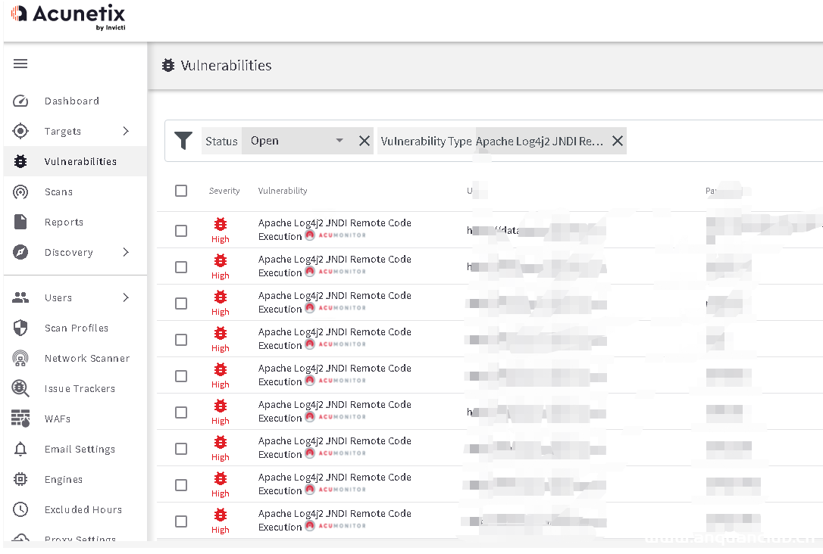Toggle the select-all checkbox in header
This screenshot has height=554, width=823.
(x=181, y=191)
